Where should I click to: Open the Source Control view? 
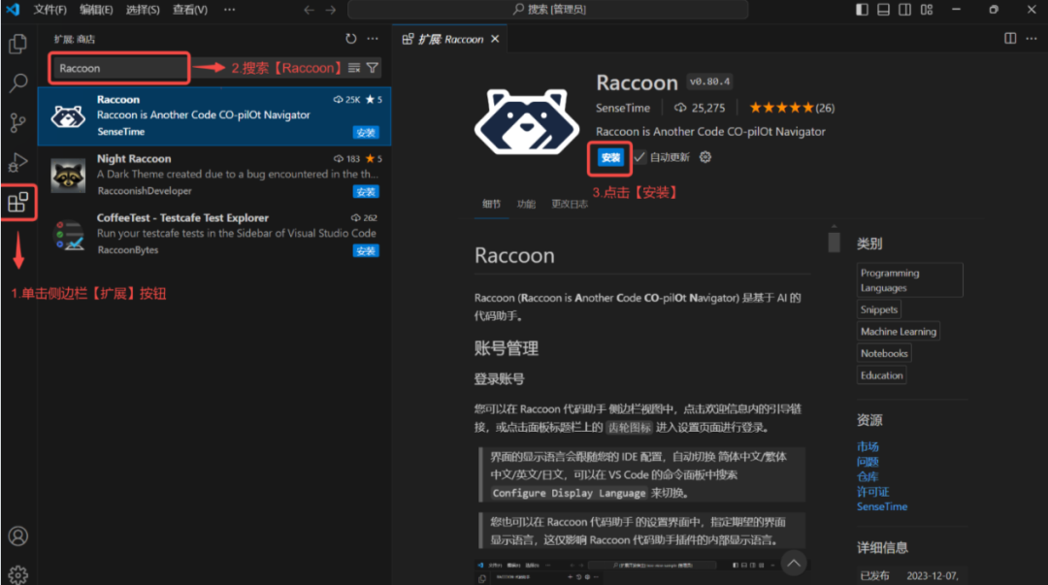click(17, 122)
